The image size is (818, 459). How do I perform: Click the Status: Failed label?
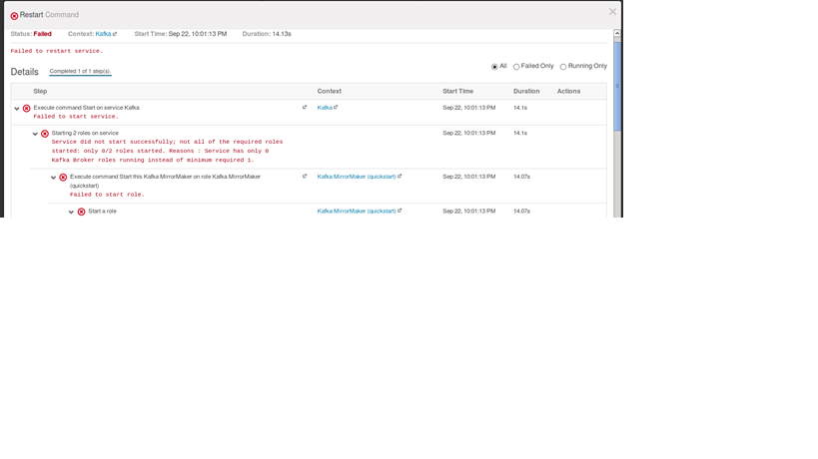pos(31,34)
